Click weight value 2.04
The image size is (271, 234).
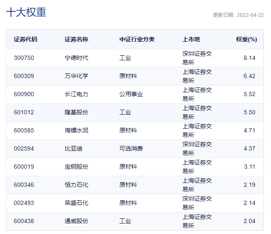coord(250,221)
